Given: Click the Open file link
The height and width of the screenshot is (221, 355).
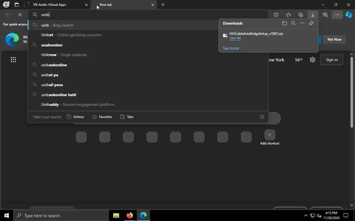Looking at the screenshot, I should pyautogui.click(x=235, y=38).
